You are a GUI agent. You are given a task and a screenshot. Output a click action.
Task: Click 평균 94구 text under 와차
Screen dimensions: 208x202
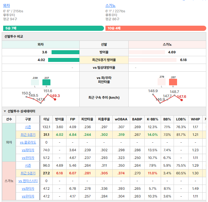click(x=10, y=19)
